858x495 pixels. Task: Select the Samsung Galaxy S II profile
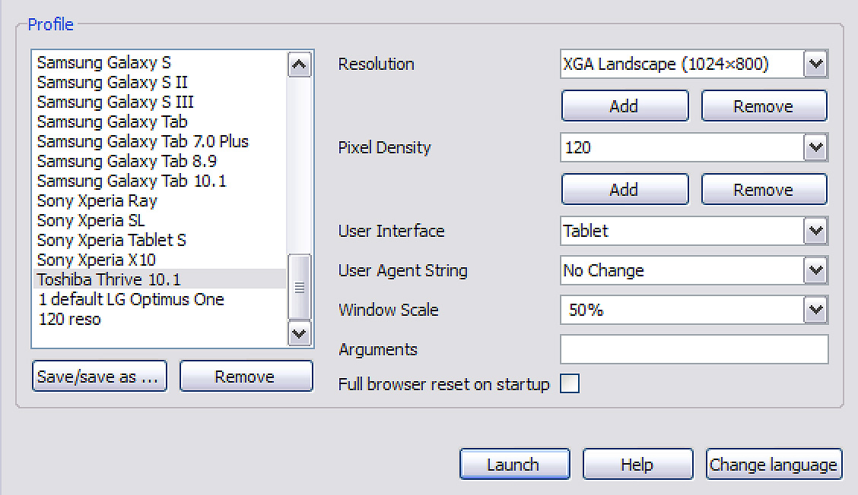[x=160, y=83]
